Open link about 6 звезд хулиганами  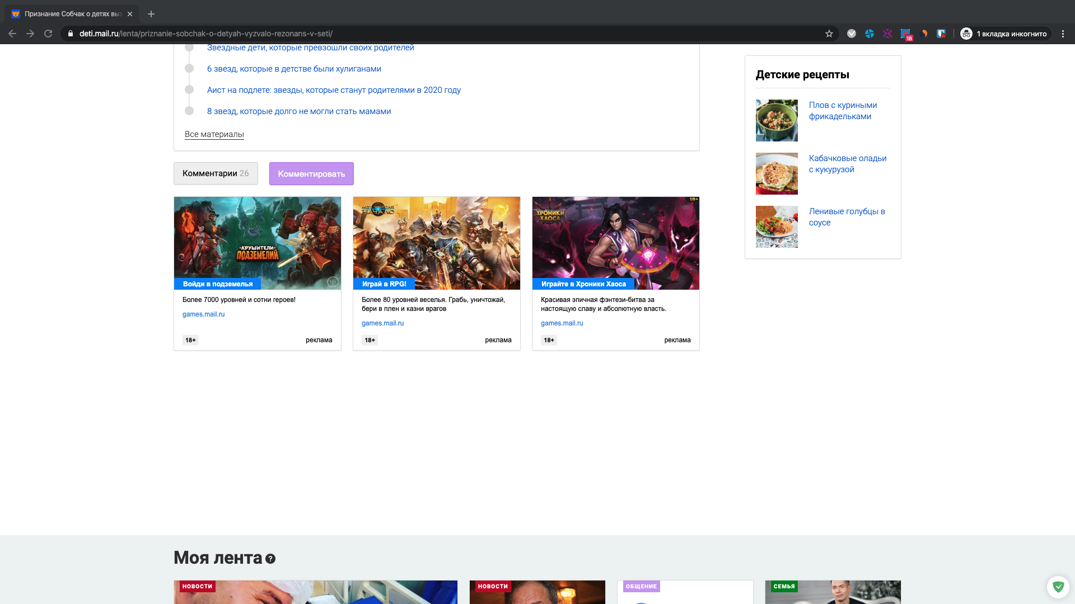pyautogui.click(x=294, y=69)
